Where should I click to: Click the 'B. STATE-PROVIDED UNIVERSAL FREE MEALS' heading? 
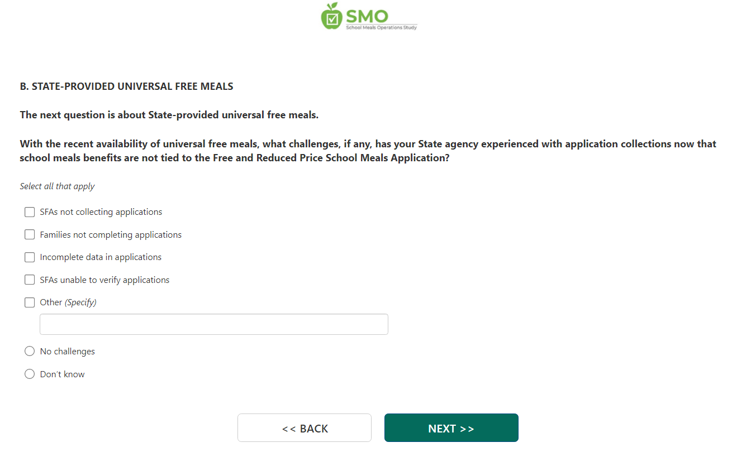(x=127, y=86)
